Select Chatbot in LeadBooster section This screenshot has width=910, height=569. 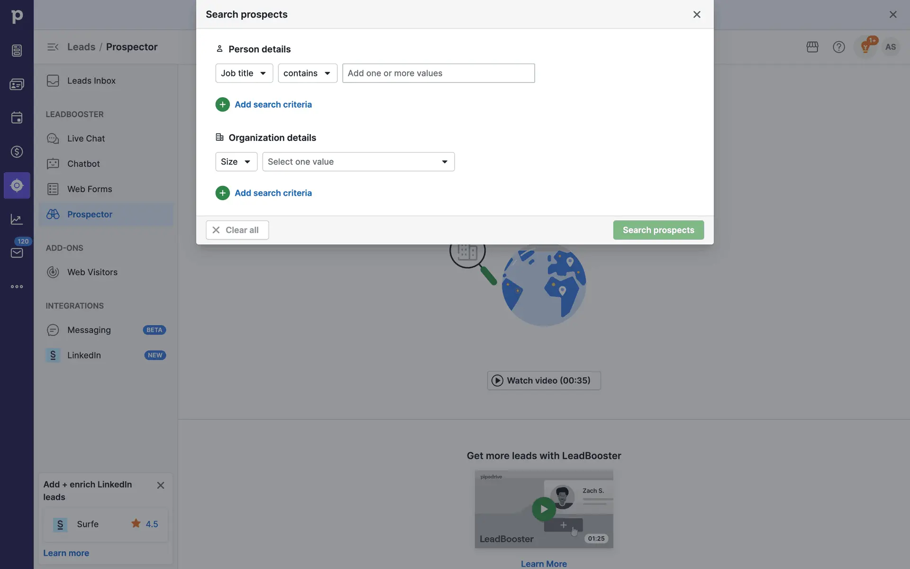(x=83, y=164)
